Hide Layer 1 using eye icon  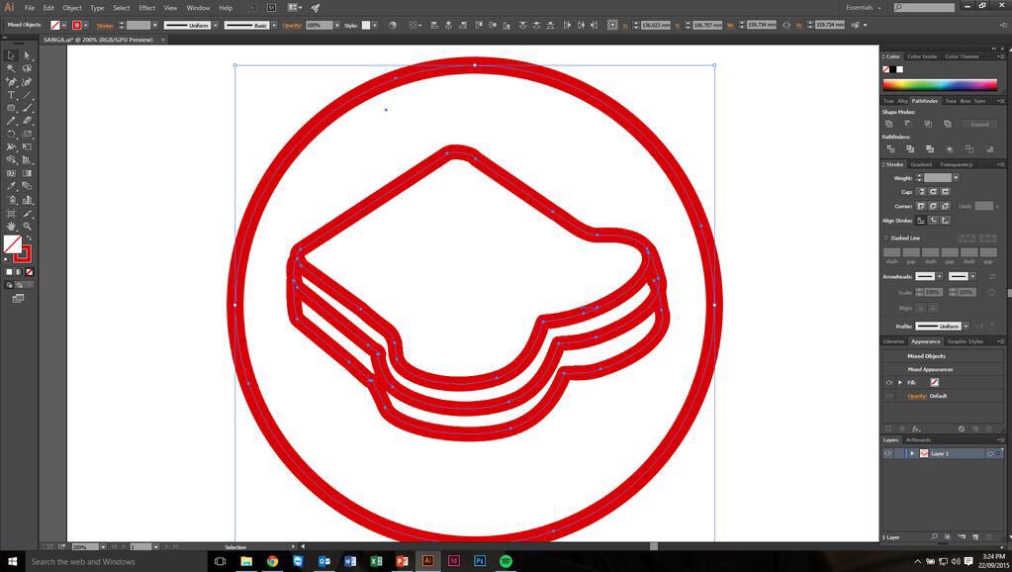(887, 453)
